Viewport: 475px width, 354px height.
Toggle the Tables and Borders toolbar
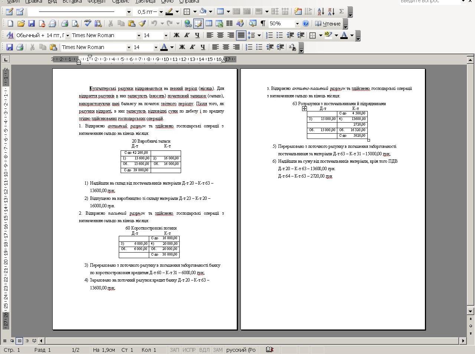point(199,23)
